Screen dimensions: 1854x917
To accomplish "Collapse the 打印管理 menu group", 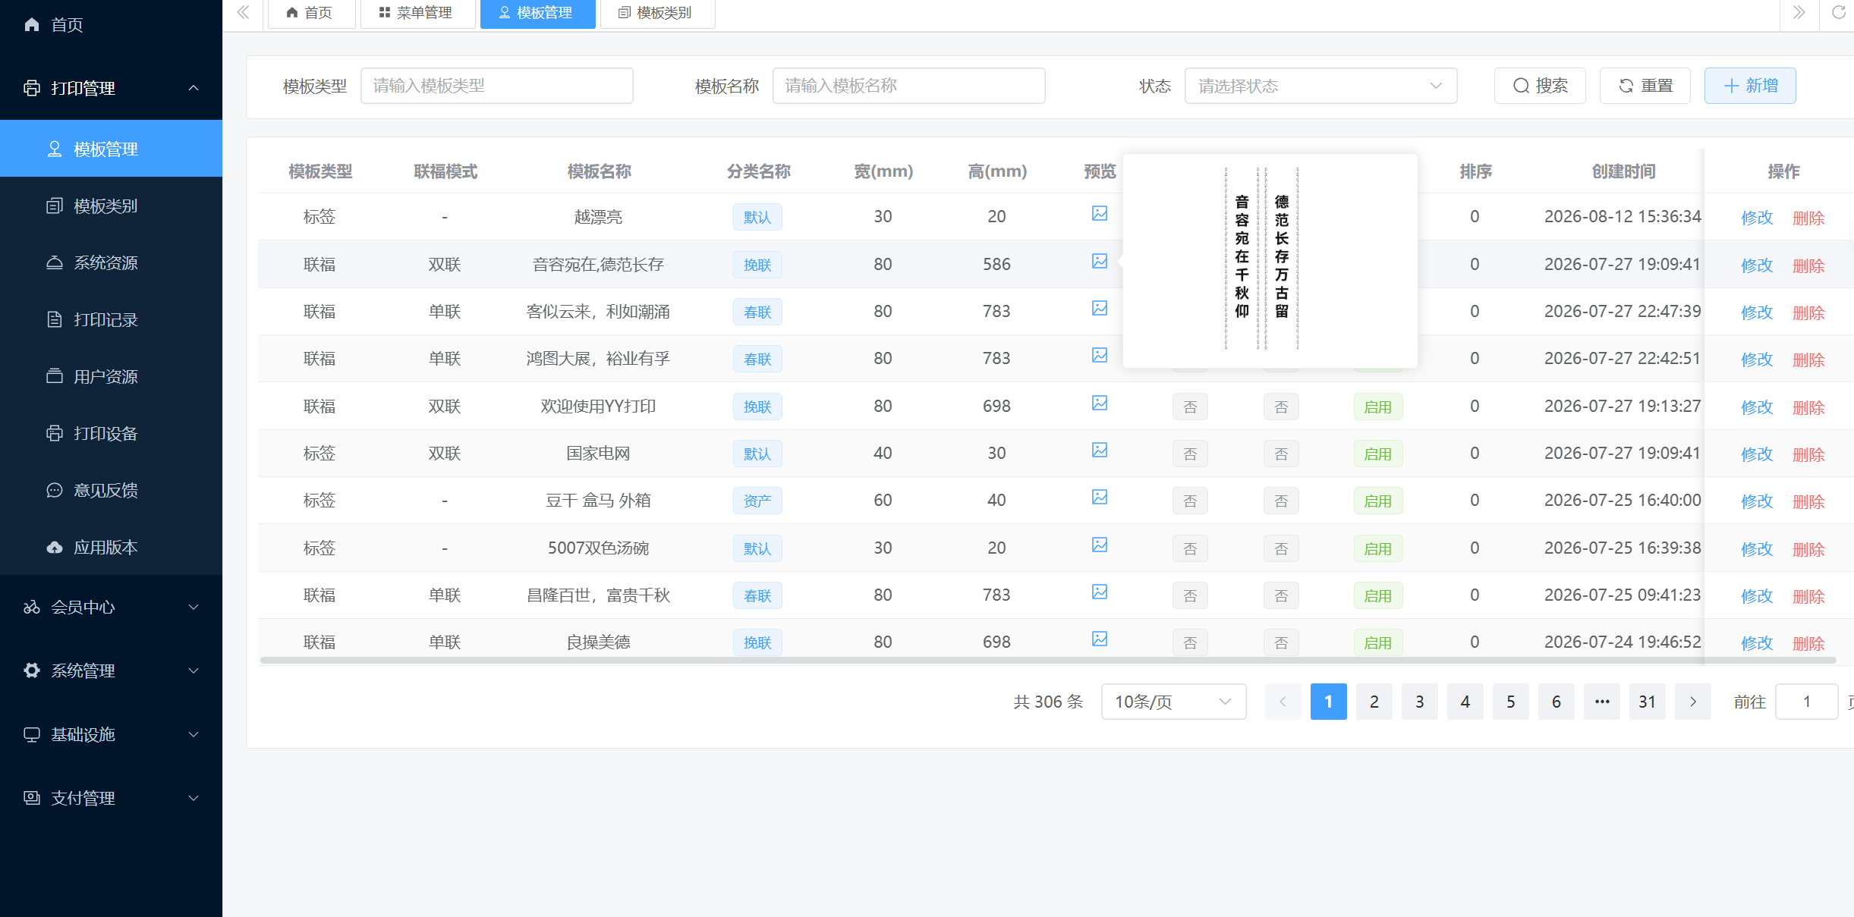I will tap(111, 88).
